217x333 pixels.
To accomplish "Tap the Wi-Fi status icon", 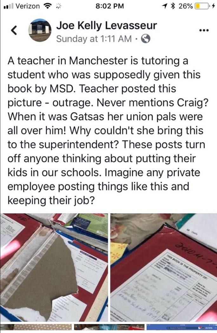I will (48, 6).
